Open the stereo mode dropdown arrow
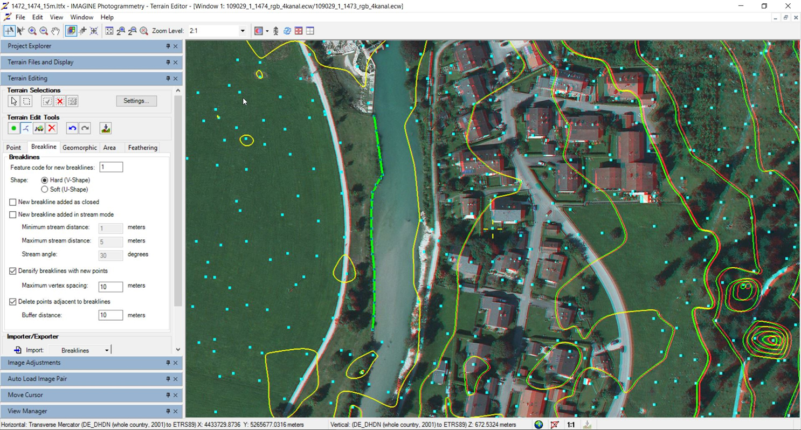 [267, 31]
